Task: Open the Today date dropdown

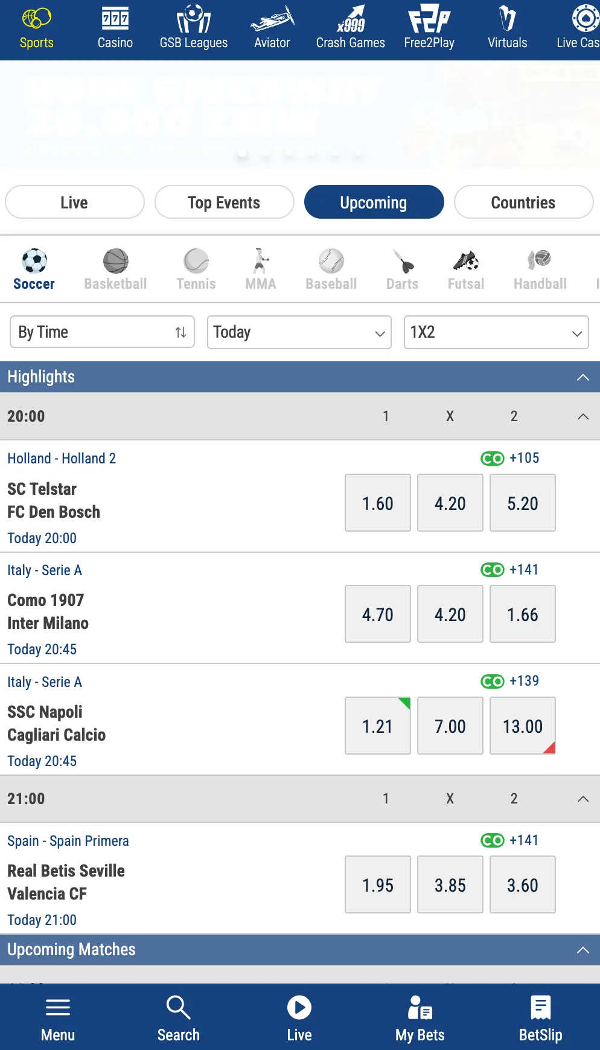Action: [x=299, y=332]
